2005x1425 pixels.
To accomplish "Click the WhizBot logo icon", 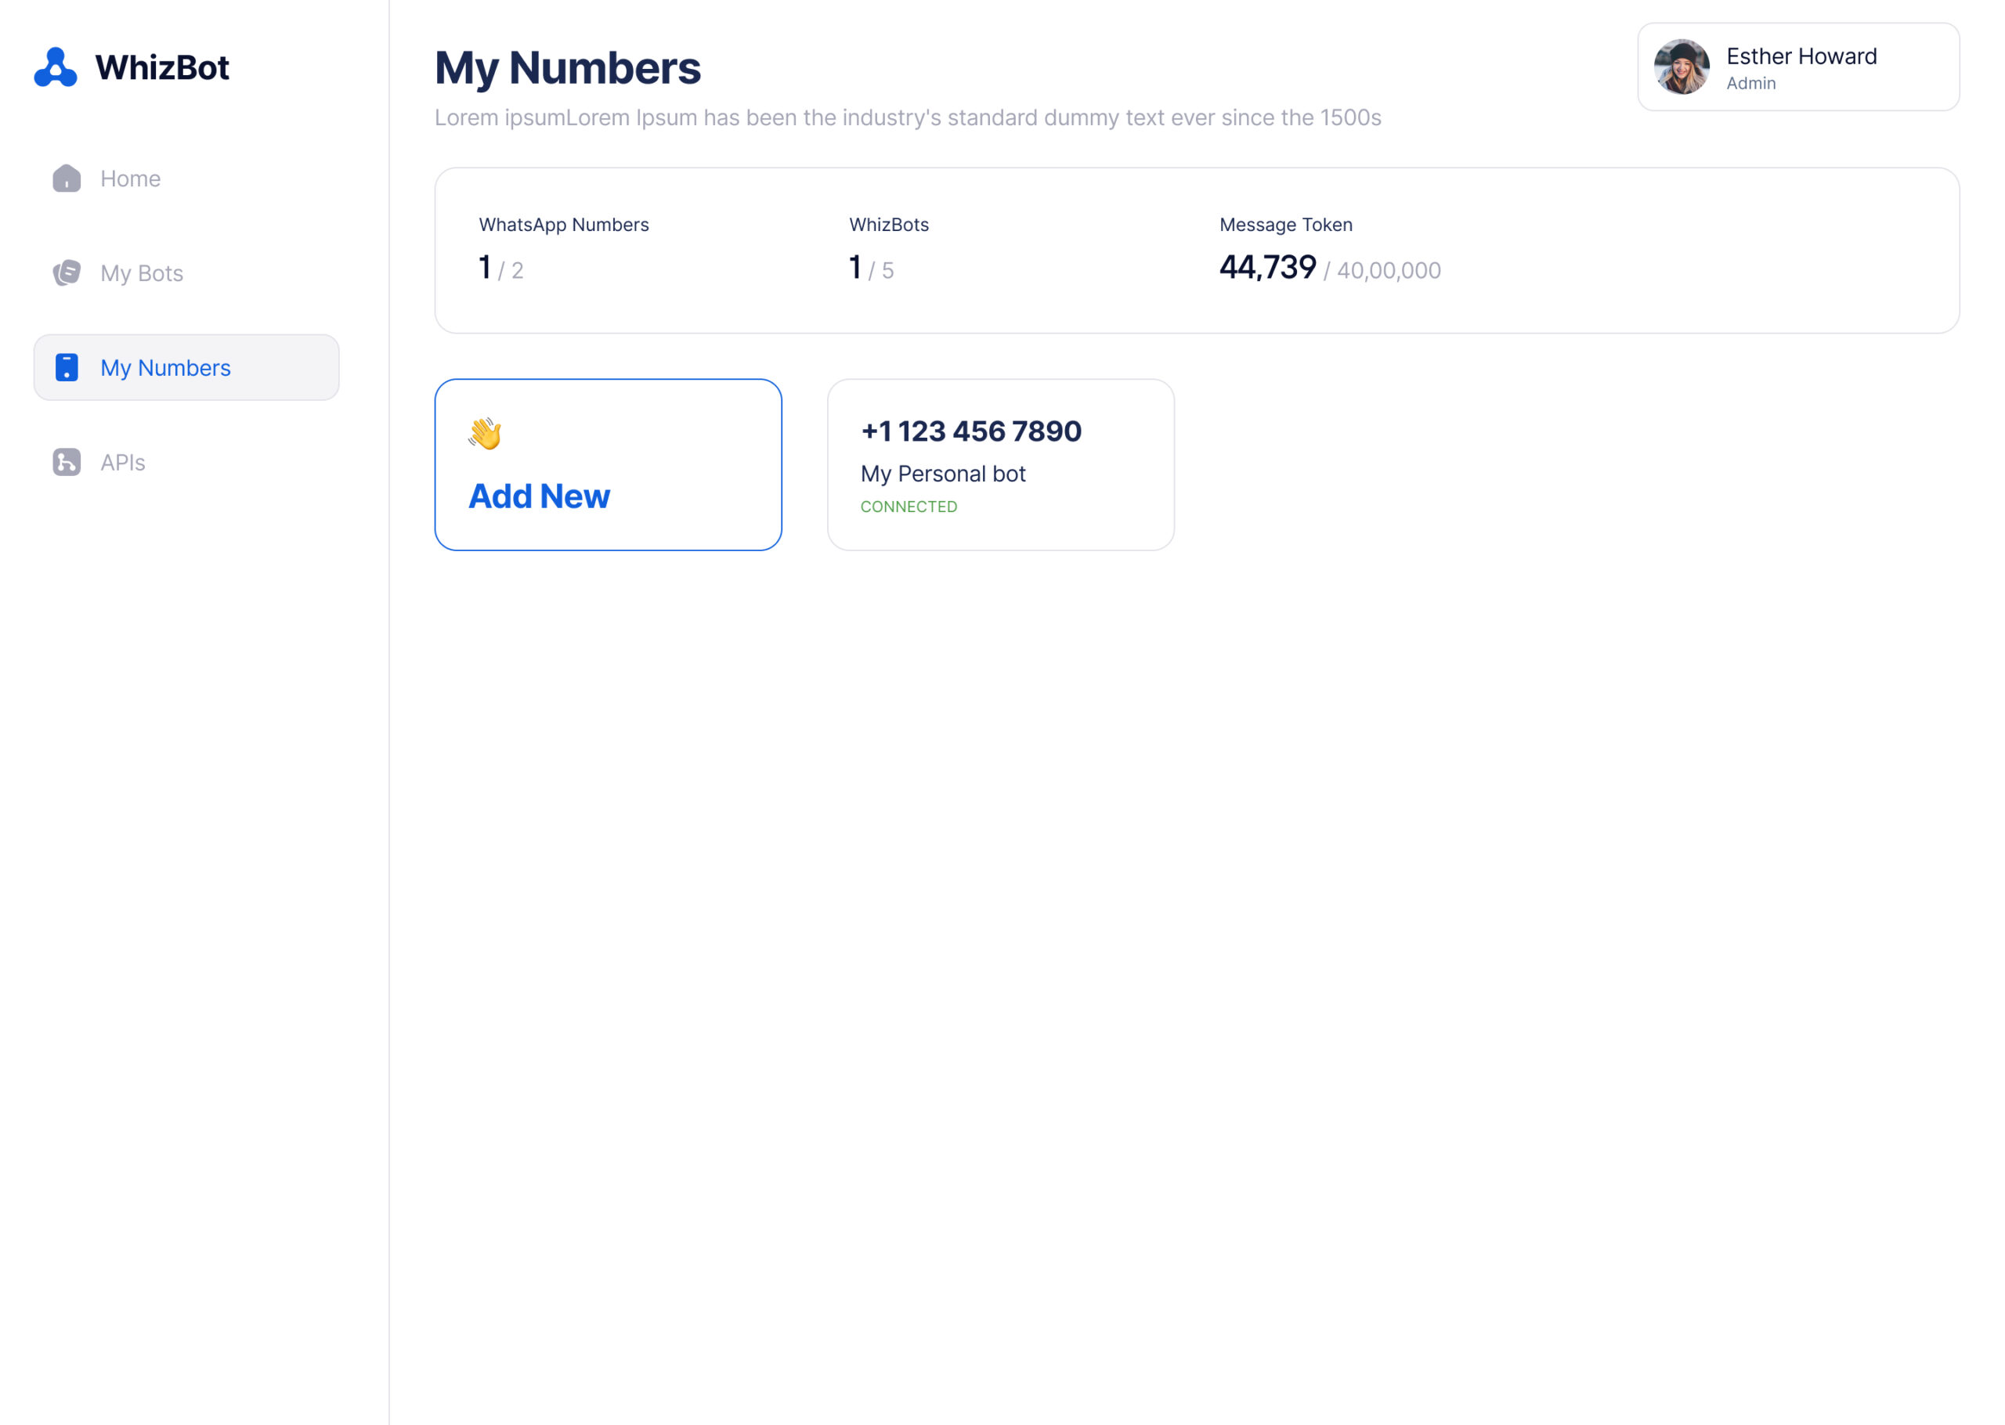I will click(x=56, y=67).
